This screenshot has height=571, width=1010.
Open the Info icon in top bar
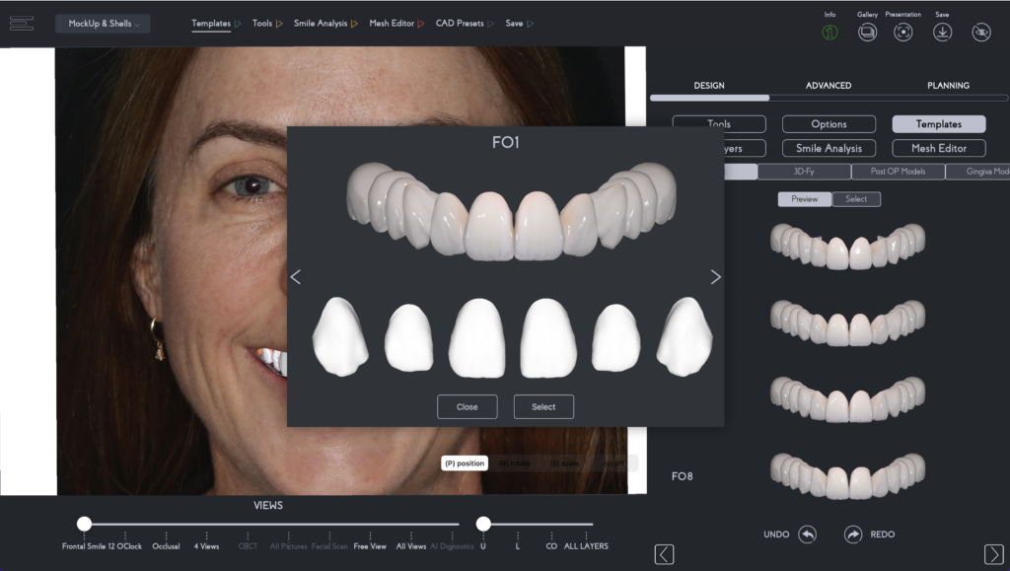pyautogui.click(x=830, y=33)
